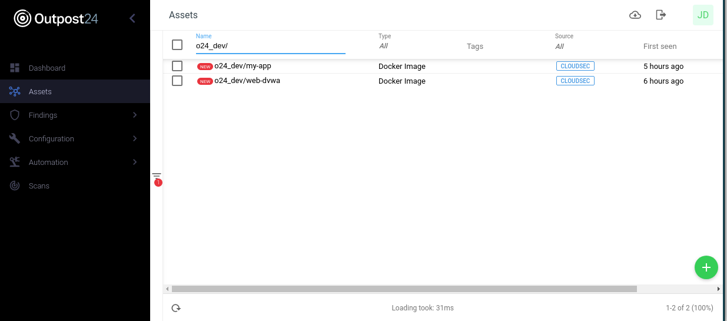Viewport: 727px width, 321px height.
Task: Open the Type filter dropdown
Action: pos(384,46)
